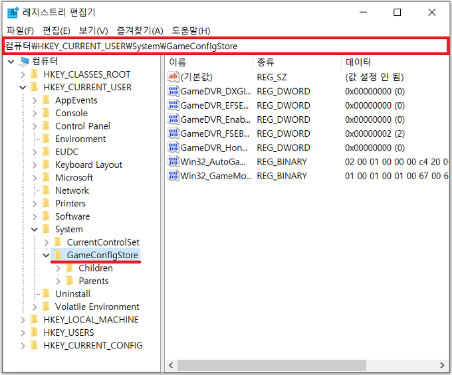Click the Microsoft folder icon

[x=46, y=178]
